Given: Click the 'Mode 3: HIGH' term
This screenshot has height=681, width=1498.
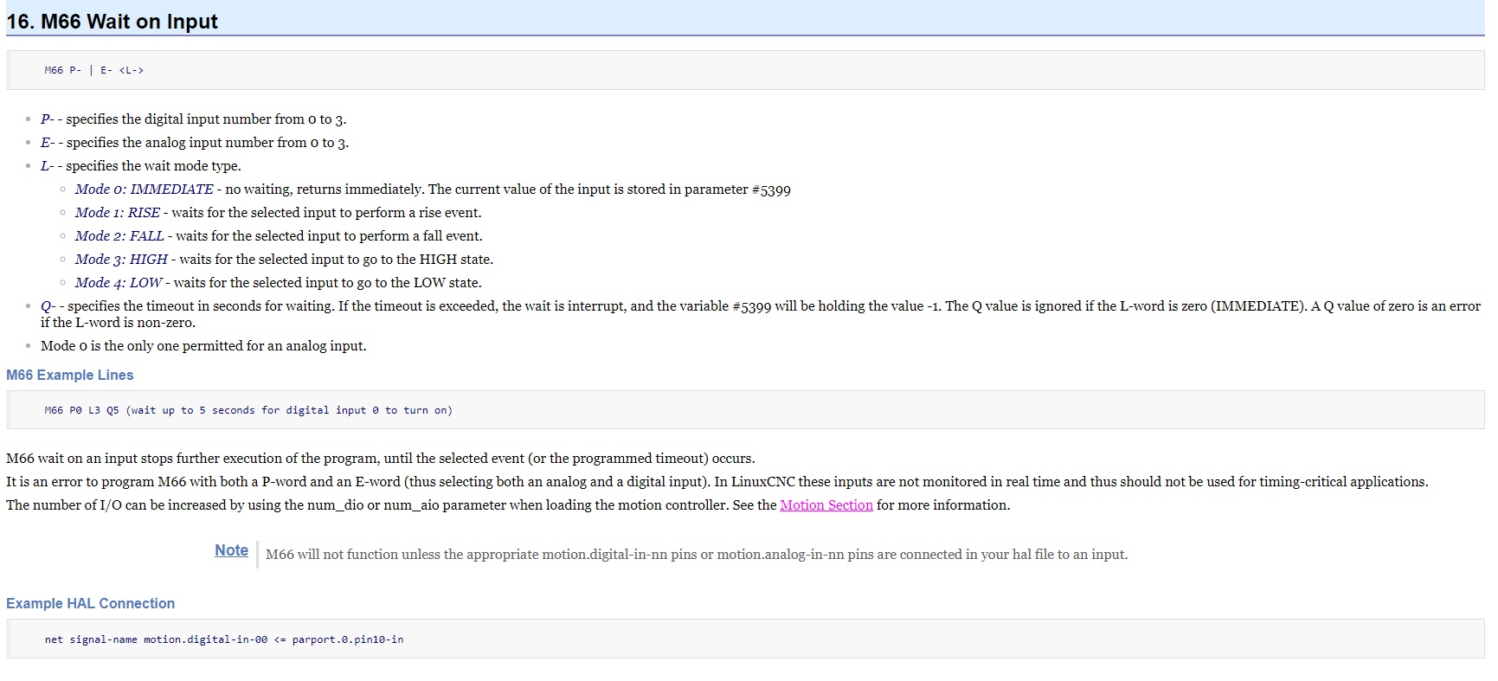Looking at the screenshot, I should click(x=121, y=260).
